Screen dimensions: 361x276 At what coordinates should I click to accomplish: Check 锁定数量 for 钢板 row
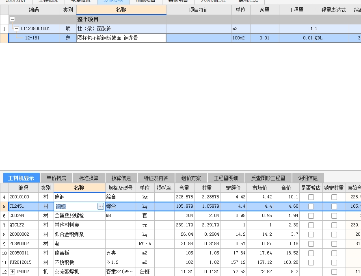pyautogui.click(x=334, y=206)
